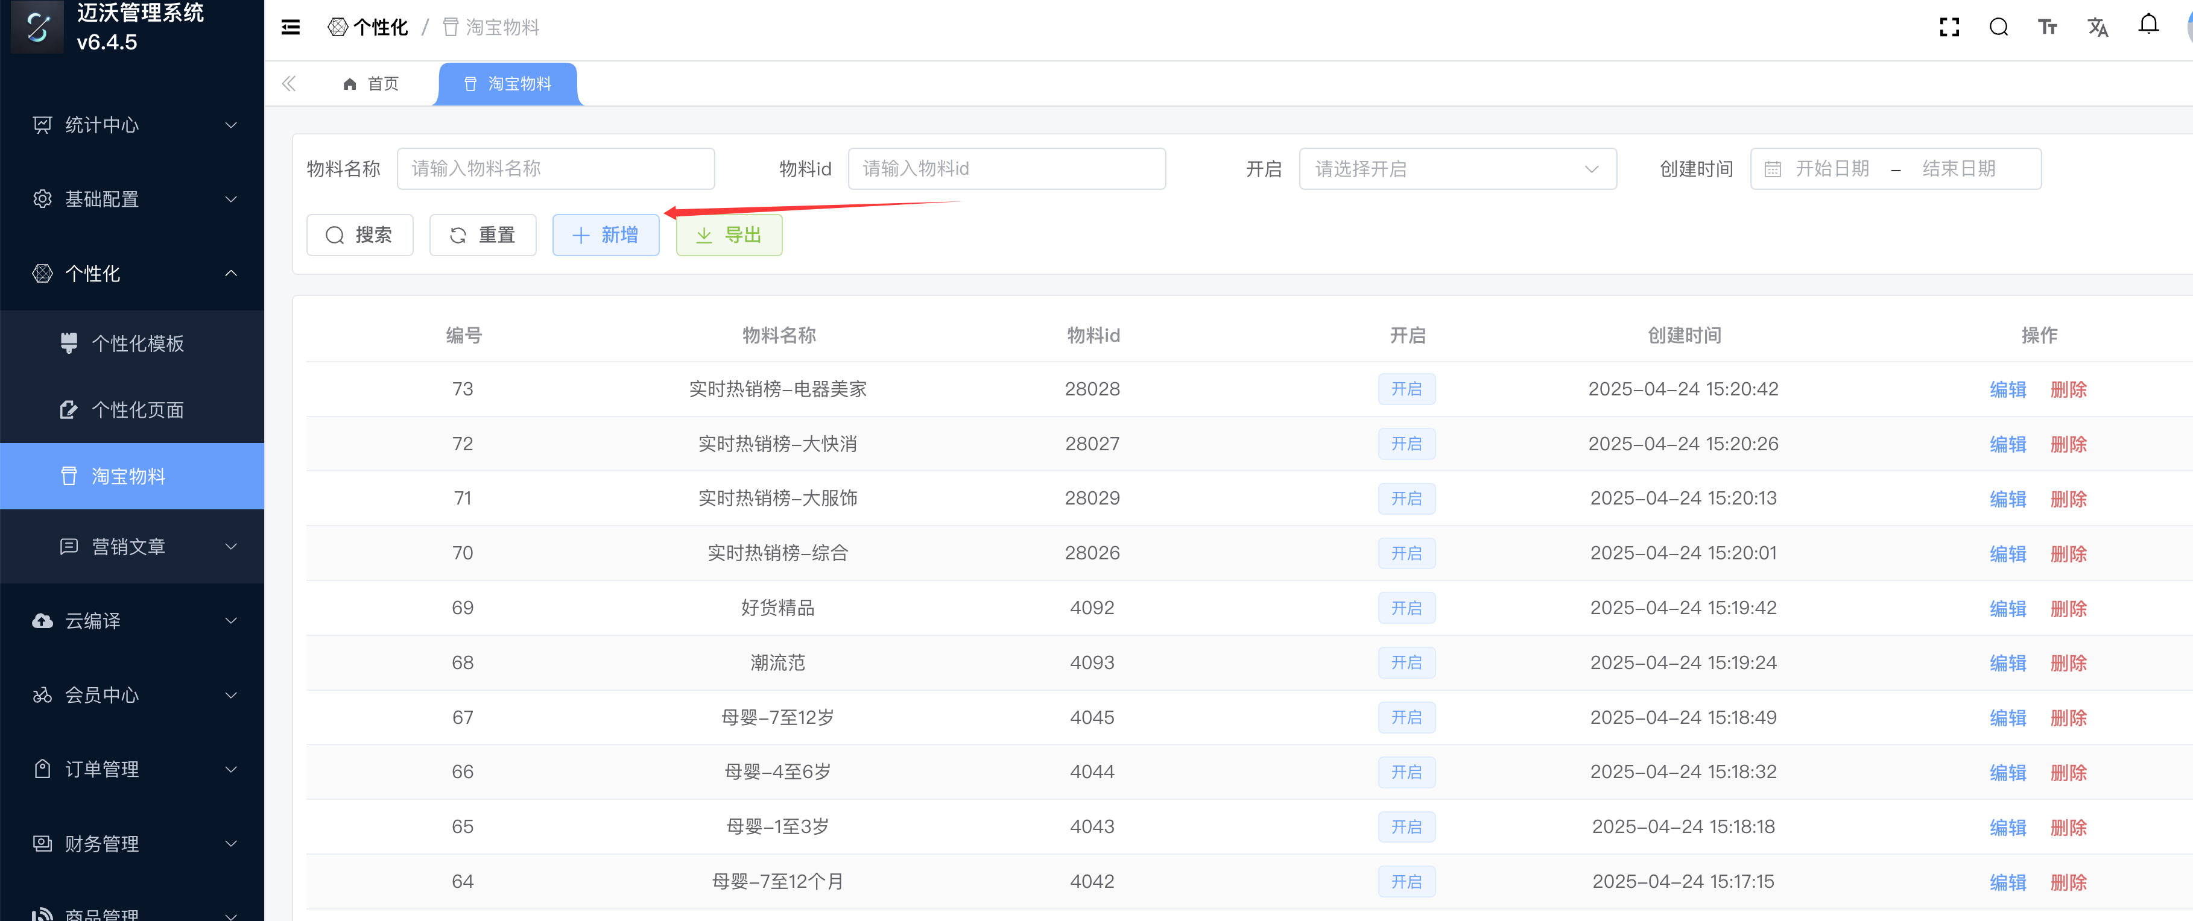Click 删除 for row 72
The image size is (2193, 921).
point(2068,444)
